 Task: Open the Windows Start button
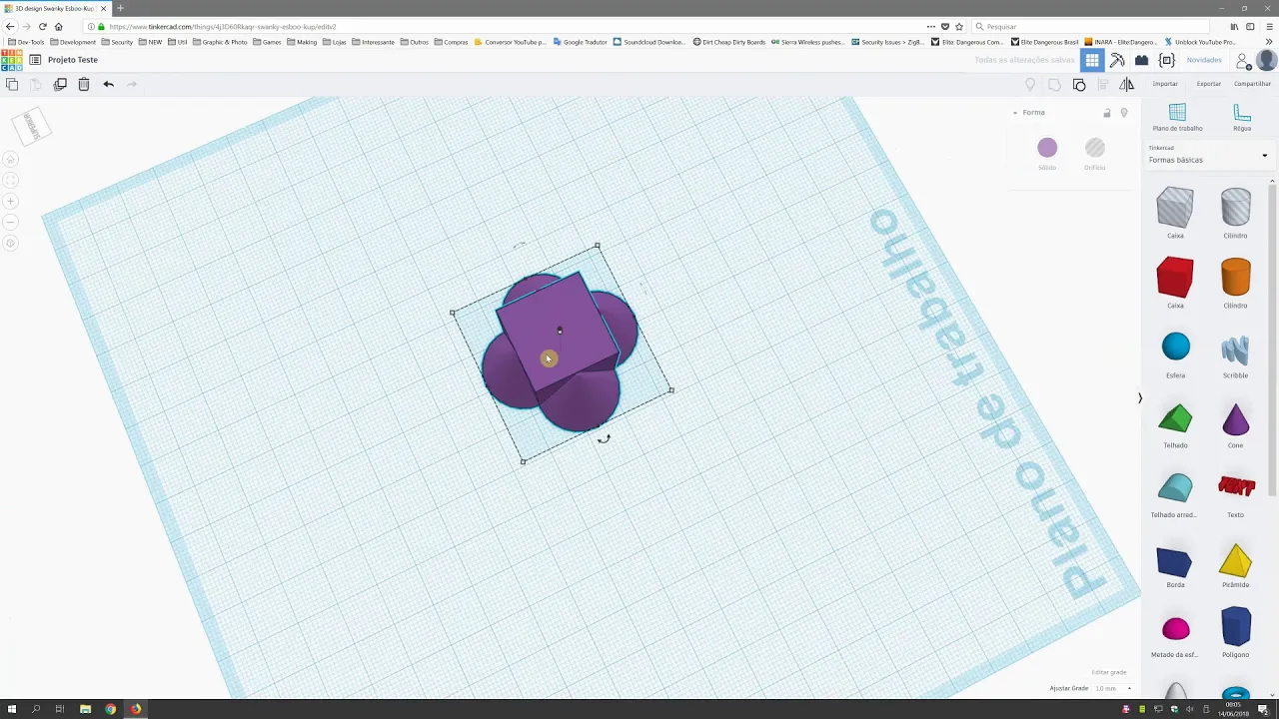[x=11, y=709]
